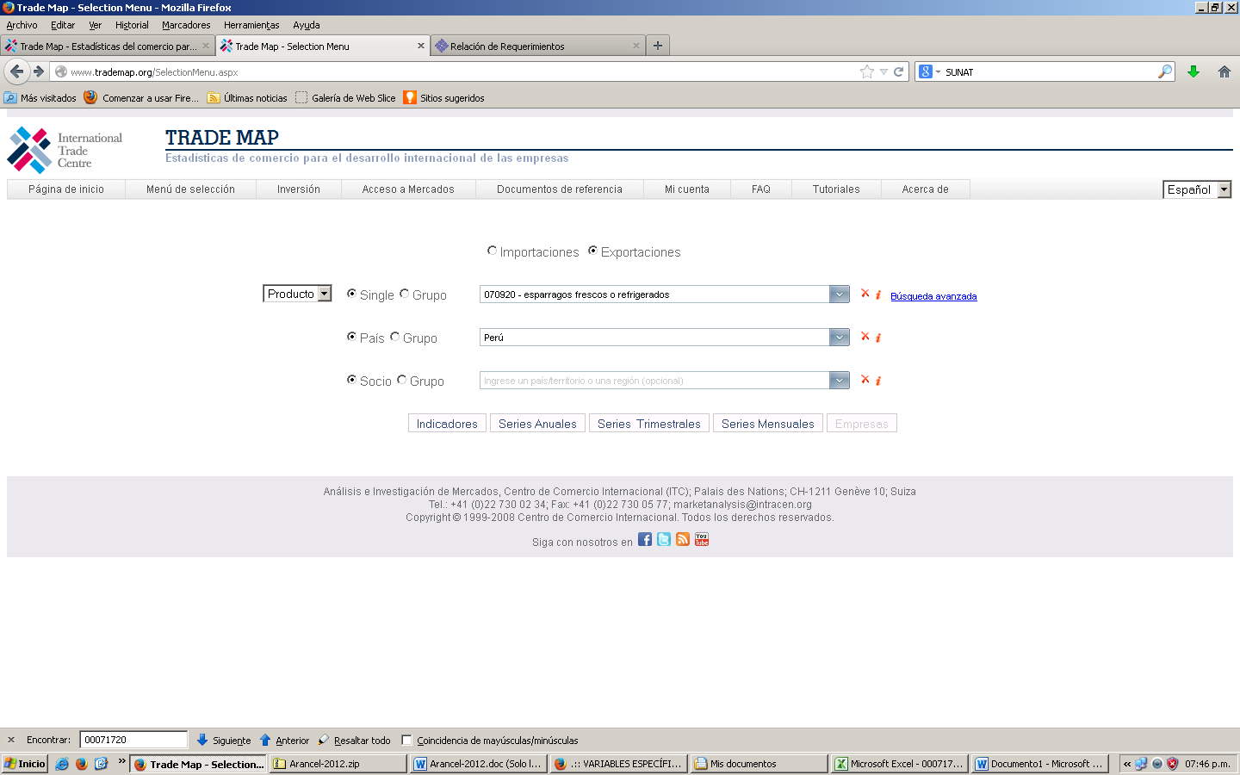1240x775 pixels.
Task: Clear the product field with red X
Action: [865, 294]
